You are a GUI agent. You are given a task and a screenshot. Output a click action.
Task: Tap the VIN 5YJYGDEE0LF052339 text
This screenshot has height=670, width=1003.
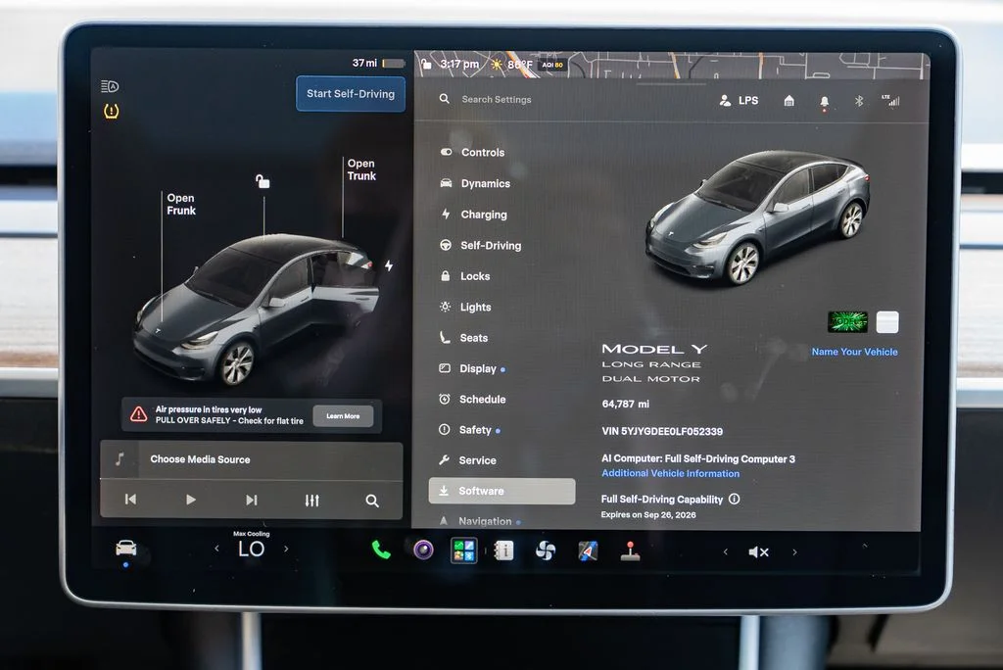point(662,431)
